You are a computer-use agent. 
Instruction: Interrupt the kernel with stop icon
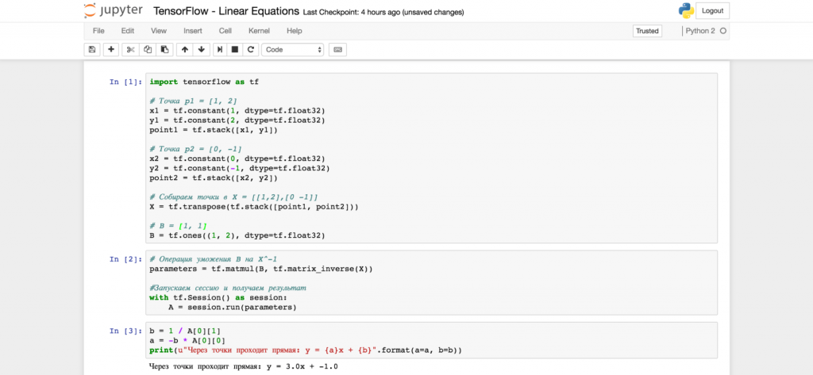click(x=235, y=49)
